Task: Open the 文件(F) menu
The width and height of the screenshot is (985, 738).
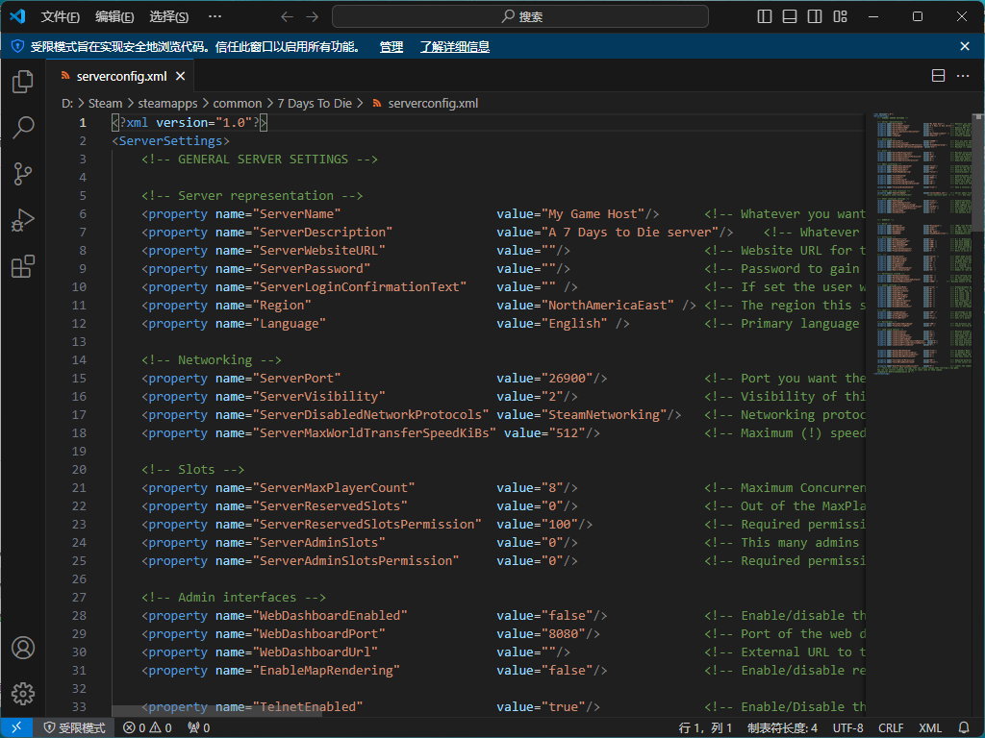Action: (x=60, y=16)
